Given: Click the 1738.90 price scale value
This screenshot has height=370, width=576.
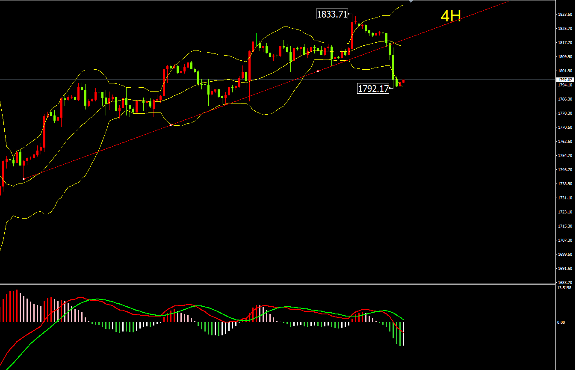Looking at the screenshot, I should pos(565,184).
